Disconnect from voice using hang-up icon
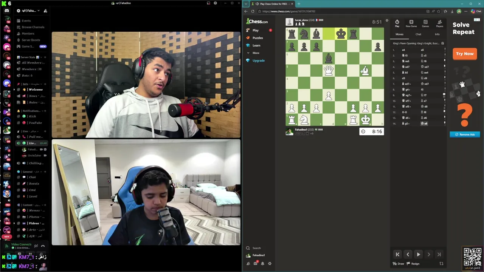The image size is (484, 272). click(x=43, y=246)
